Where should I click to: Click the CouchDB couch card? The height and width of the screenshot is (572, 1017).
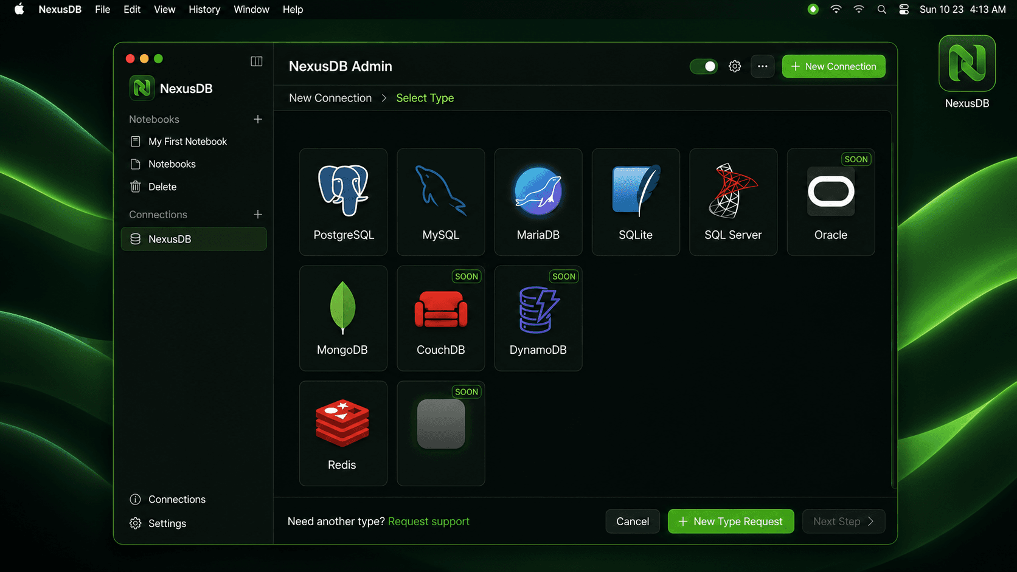[440, 318]
